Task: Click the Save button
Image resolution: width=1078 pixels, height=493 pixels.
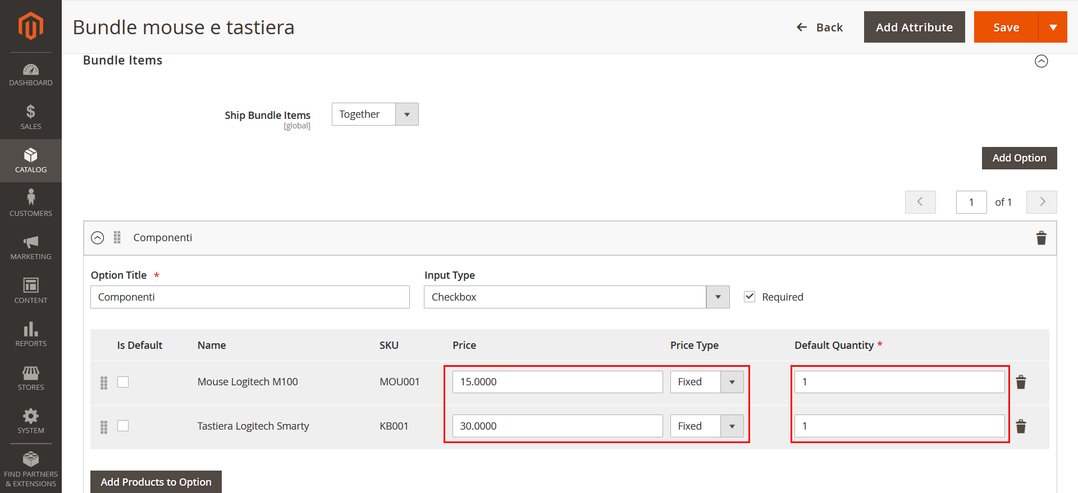Action: [1006, 27]
